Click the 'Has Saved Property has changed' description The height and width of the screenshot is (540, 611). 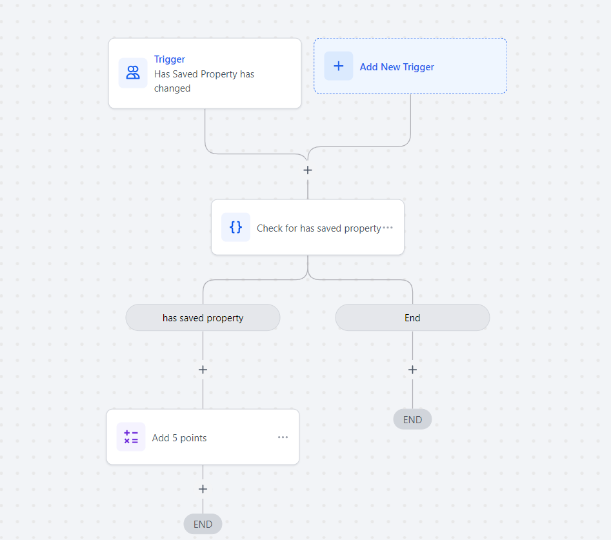pyautogui.click(x=204, y=81)
